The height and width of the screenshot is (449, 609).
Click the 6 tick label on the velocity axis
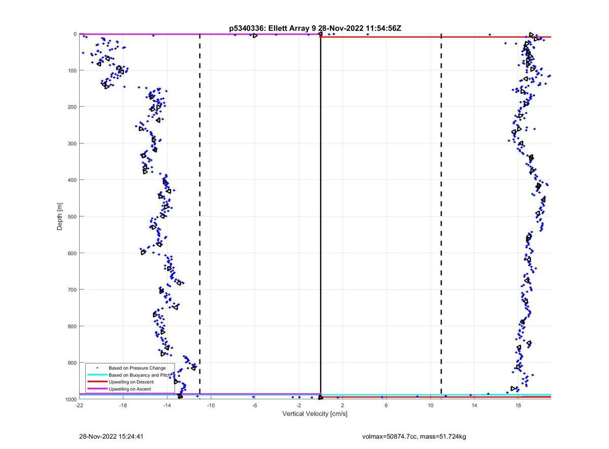point(386,405)
